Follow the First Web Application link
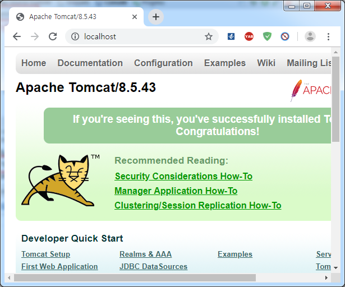Viewport: 345px width, 287px height. (59, 267)
